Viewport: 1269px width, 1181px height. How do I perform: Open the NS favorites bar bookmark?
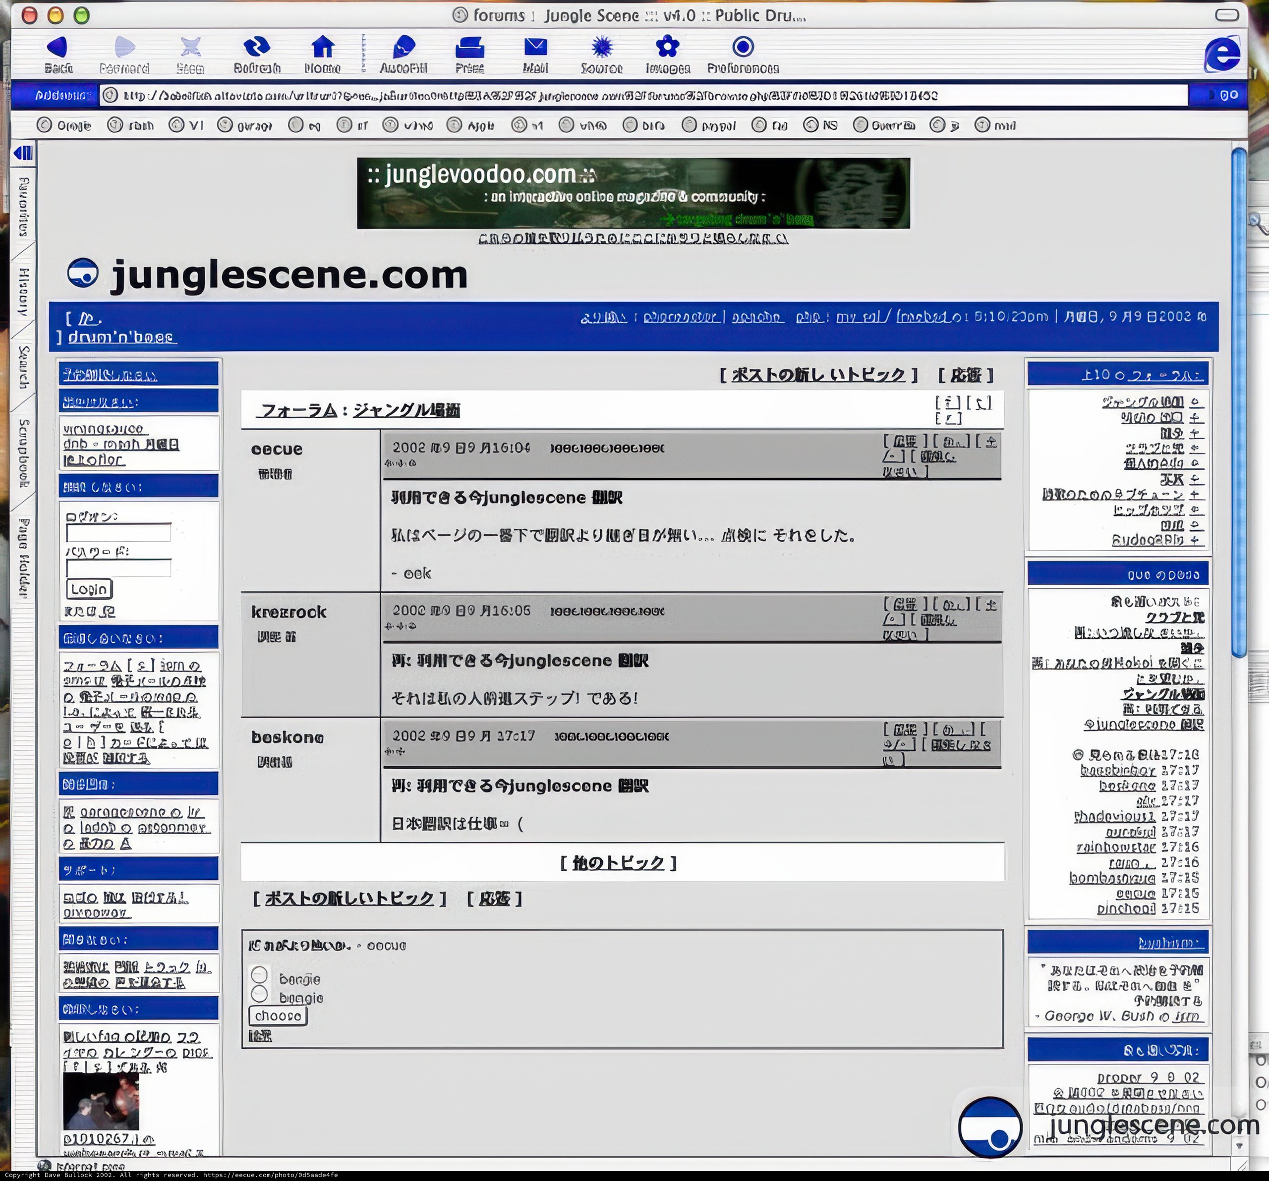point(820,125)
